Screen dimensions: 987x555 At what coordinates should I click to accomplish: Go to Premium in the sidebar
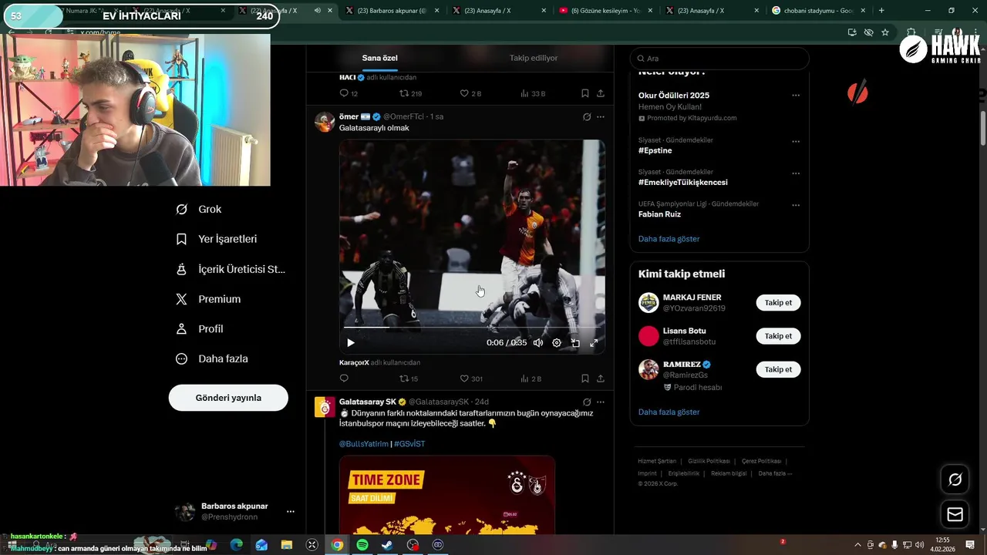[208, 299]
